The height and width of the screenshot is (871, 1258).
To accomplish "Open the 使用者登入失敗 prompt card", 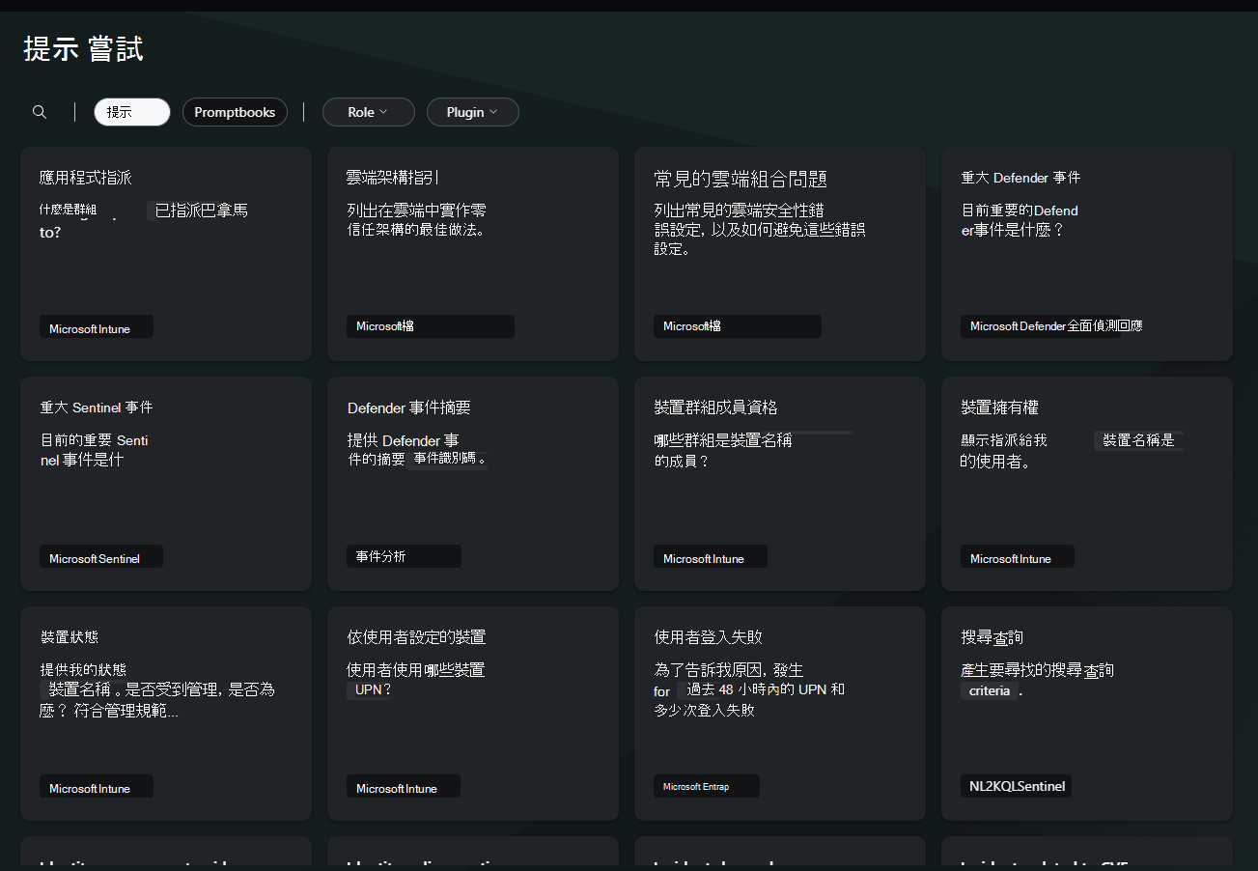I will [780, 714].
